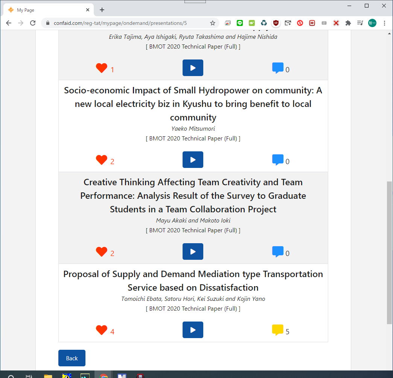Like the Creative Thinking Affecting Team Creativity paper
Image resolution: width=393 pixels, height=378 pixels.
coord(102,252)
